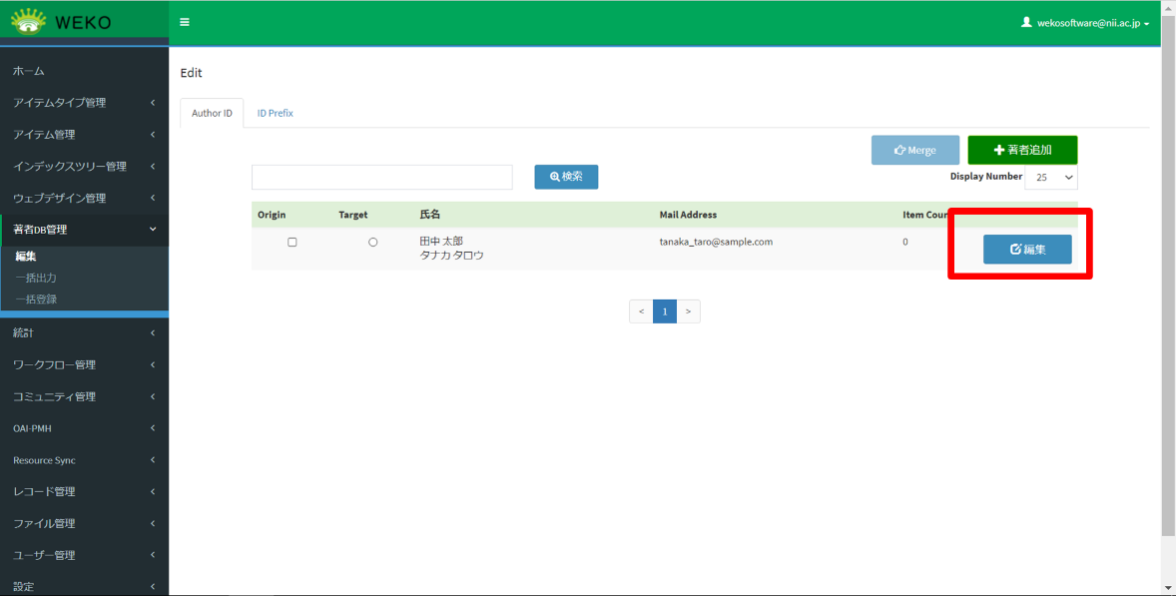Select the Author ID tab

click(212, 114)
